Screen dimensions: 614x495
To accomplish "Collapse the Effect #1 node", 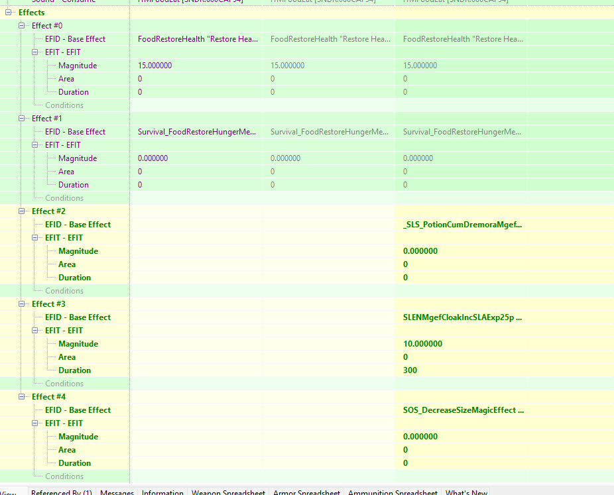I will pos(21,119).
